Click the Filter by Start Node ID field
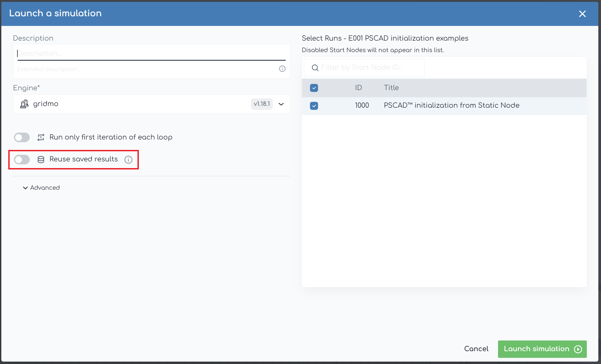Image resolution: width=601 pixels, height=364 pixels. (364, 68)
